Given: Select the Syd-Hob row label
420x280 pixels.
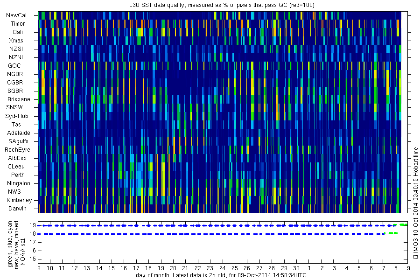Looking at the screenshot, I should tap(17, 116).
